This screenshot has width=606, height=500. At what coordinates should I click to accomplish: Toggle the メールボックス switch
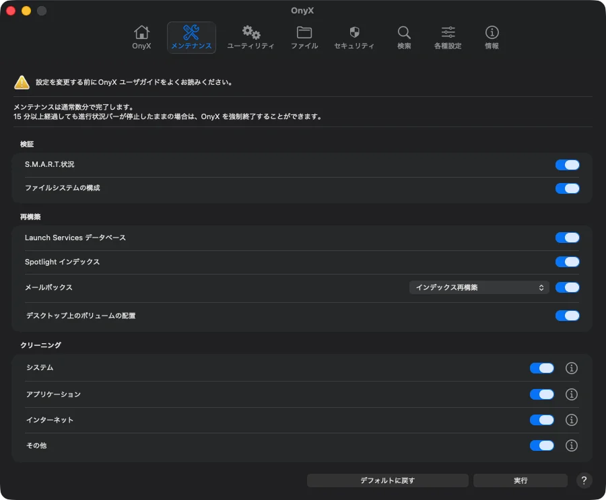(567, 287)
